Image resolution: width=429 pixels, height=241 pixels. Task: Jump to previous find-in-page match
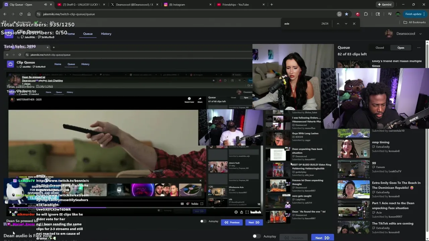[338, 23]
